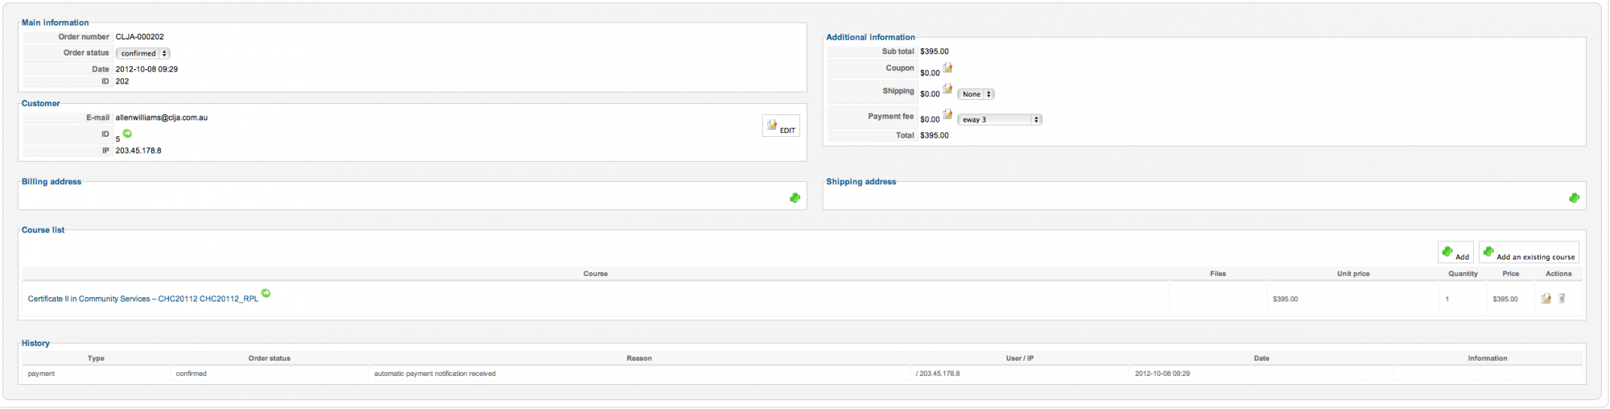
Task: Click the Unit price column header
Action: [x=1353, y=274]
